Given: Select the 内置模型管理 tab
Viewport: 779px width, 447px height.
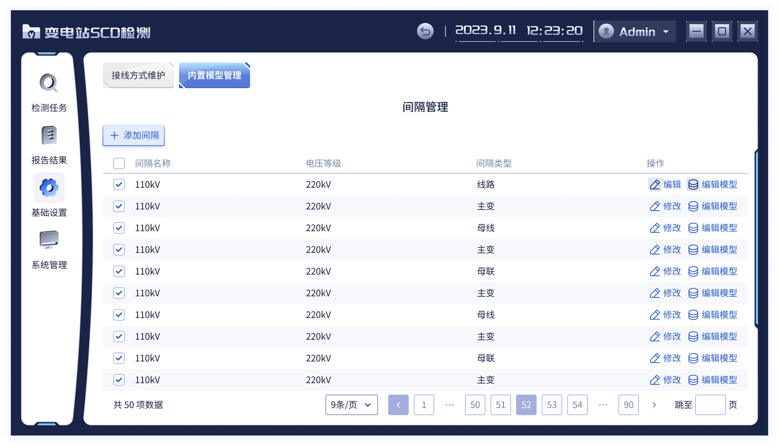Looking at the screenshot, I should point(214,75).
